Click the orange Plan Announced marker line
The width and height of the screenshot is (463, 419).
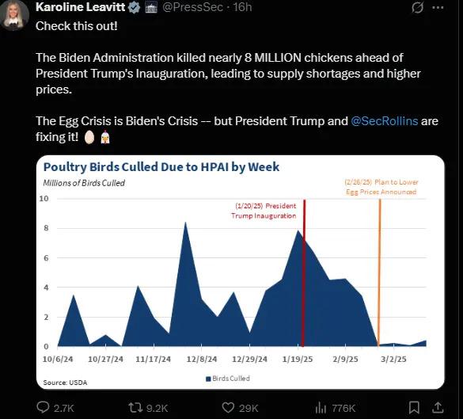coord(380,272)
